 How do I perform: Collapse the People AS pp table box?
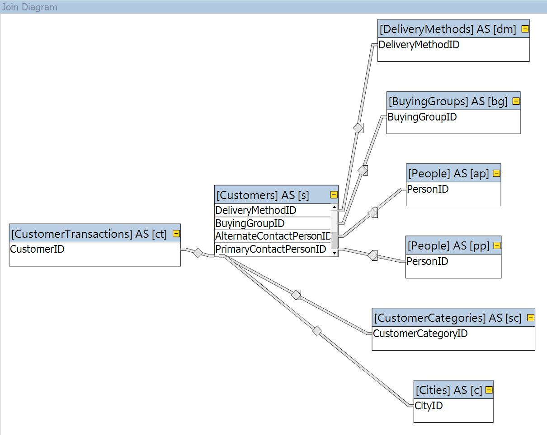tap(497, 246)
